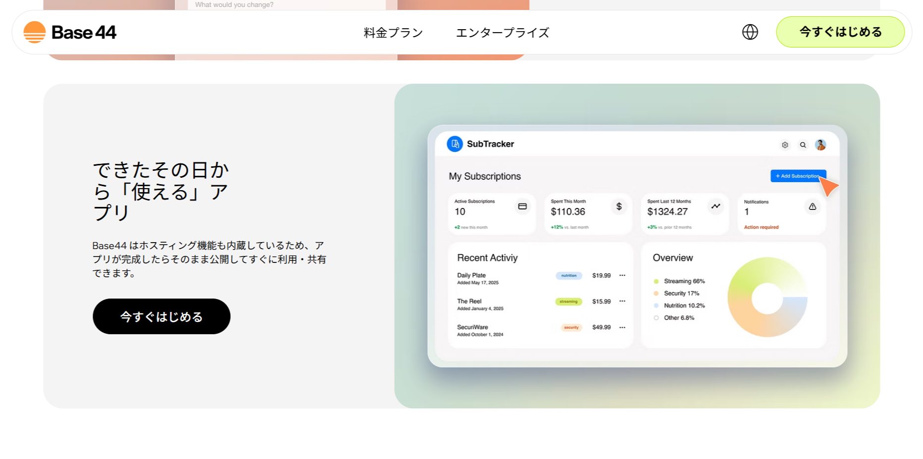The image size is (923, 459).
Task: Click the search icon in SubTracker header
Action: tap(803, 145)
